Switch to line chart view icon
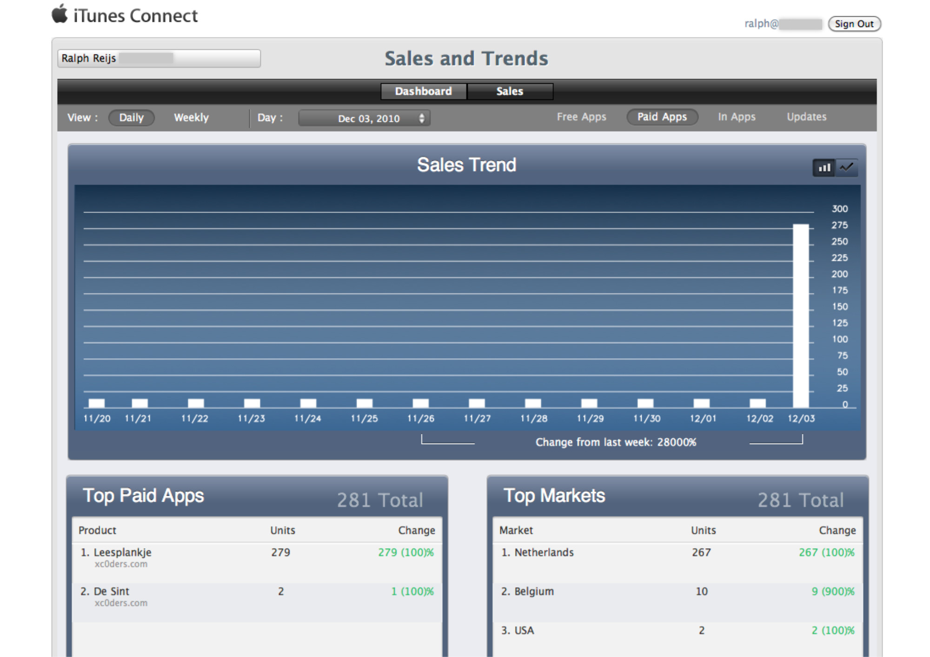The image size is (930, 657). tap(847, 167)
